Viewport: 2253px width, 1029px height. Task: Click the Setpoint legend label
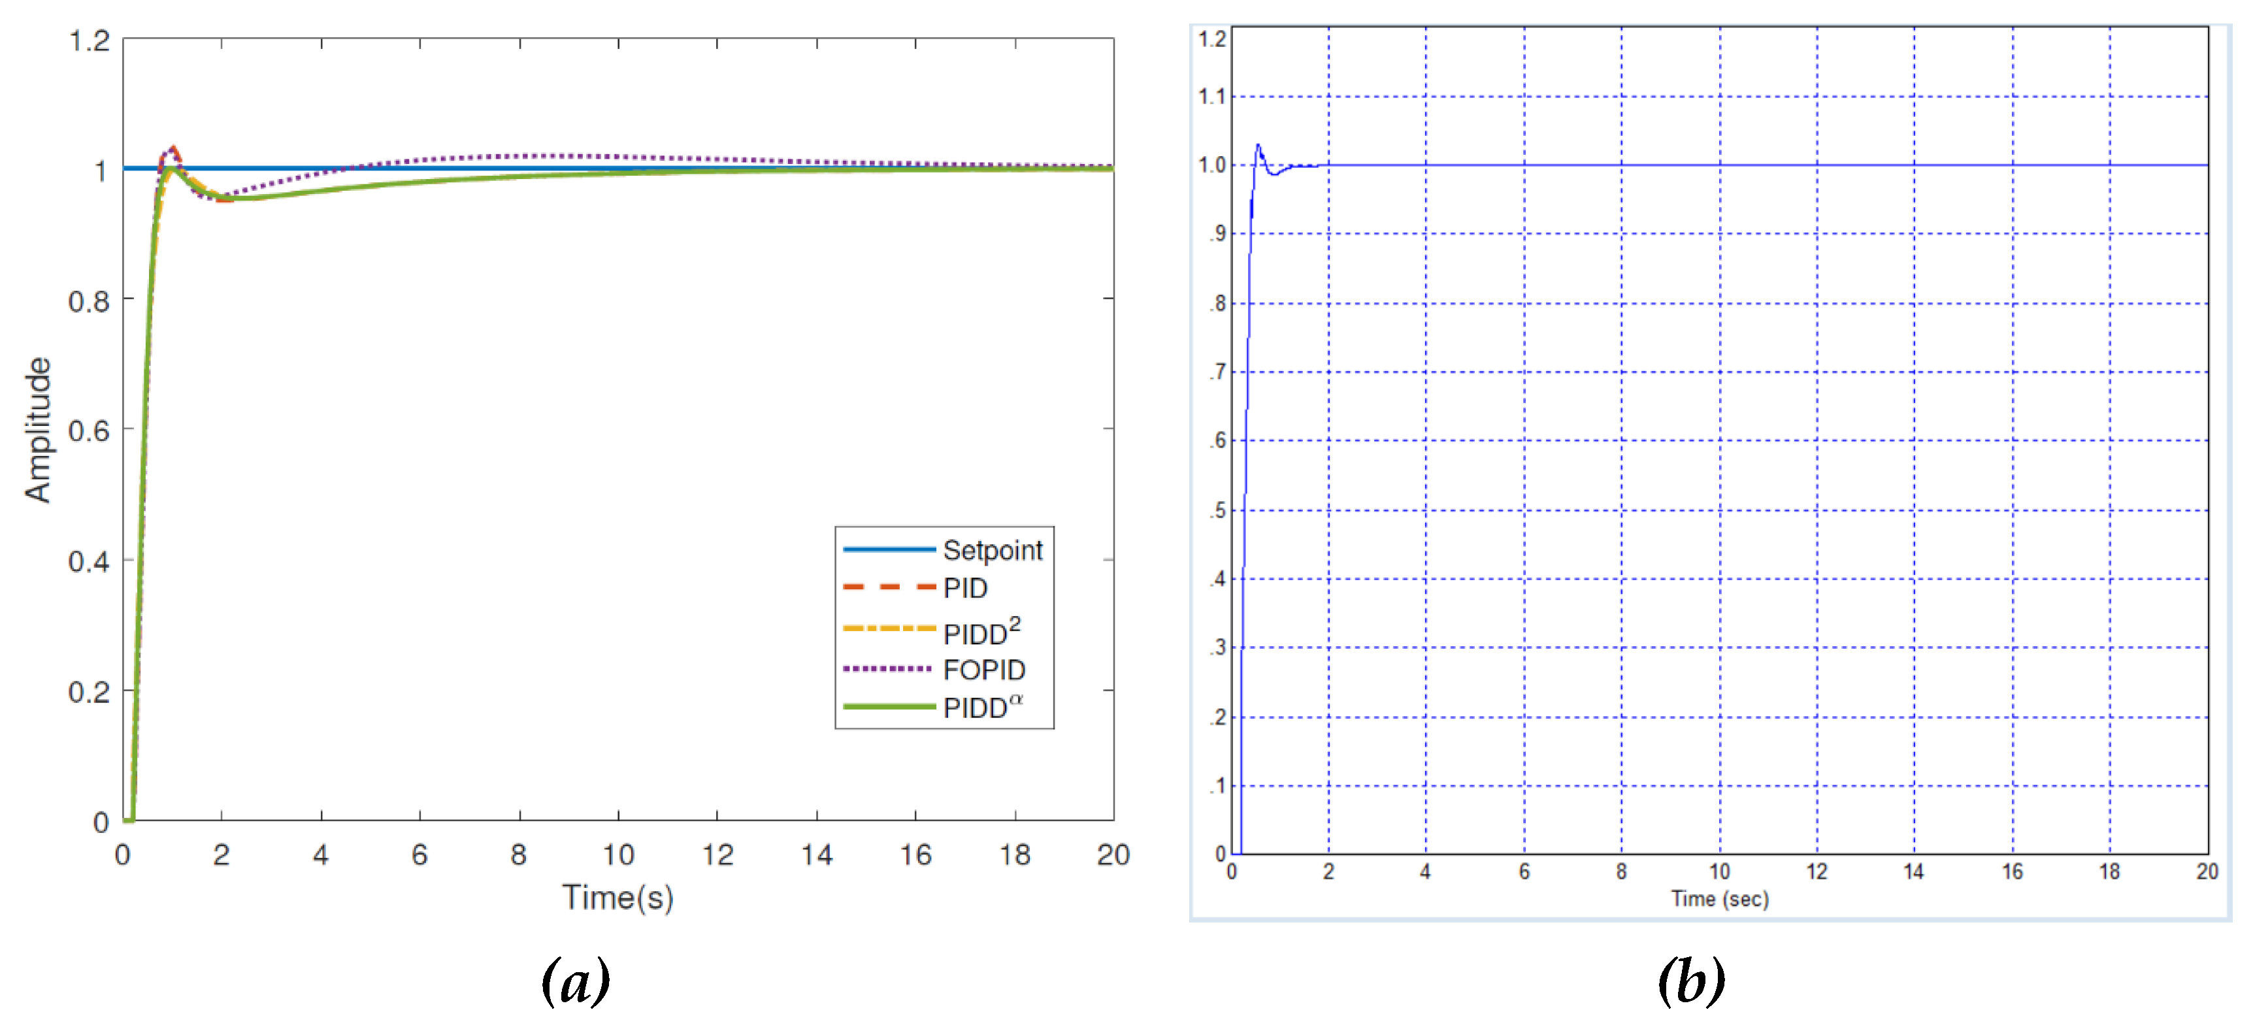tap(992, 550)
